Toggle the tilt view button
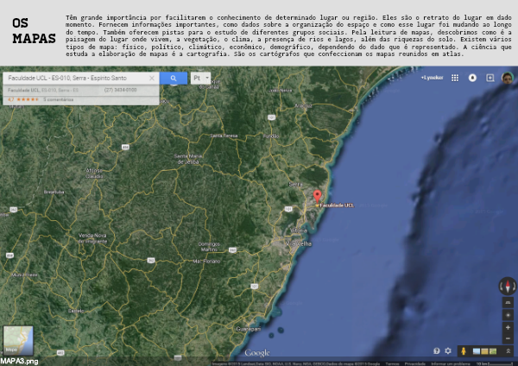The height and width of the screenshot is (366, 518). pos(508,302)
